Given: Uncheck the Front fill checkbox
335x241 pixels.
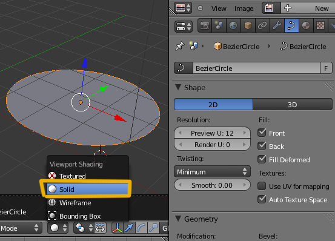Looking at the screenshot, I should point(262,133).
